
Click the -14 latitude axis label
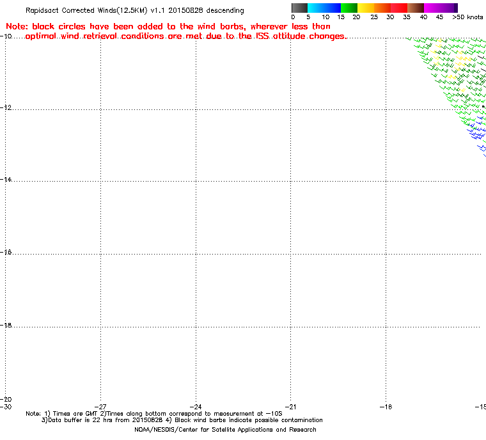[x=6, y=180]
